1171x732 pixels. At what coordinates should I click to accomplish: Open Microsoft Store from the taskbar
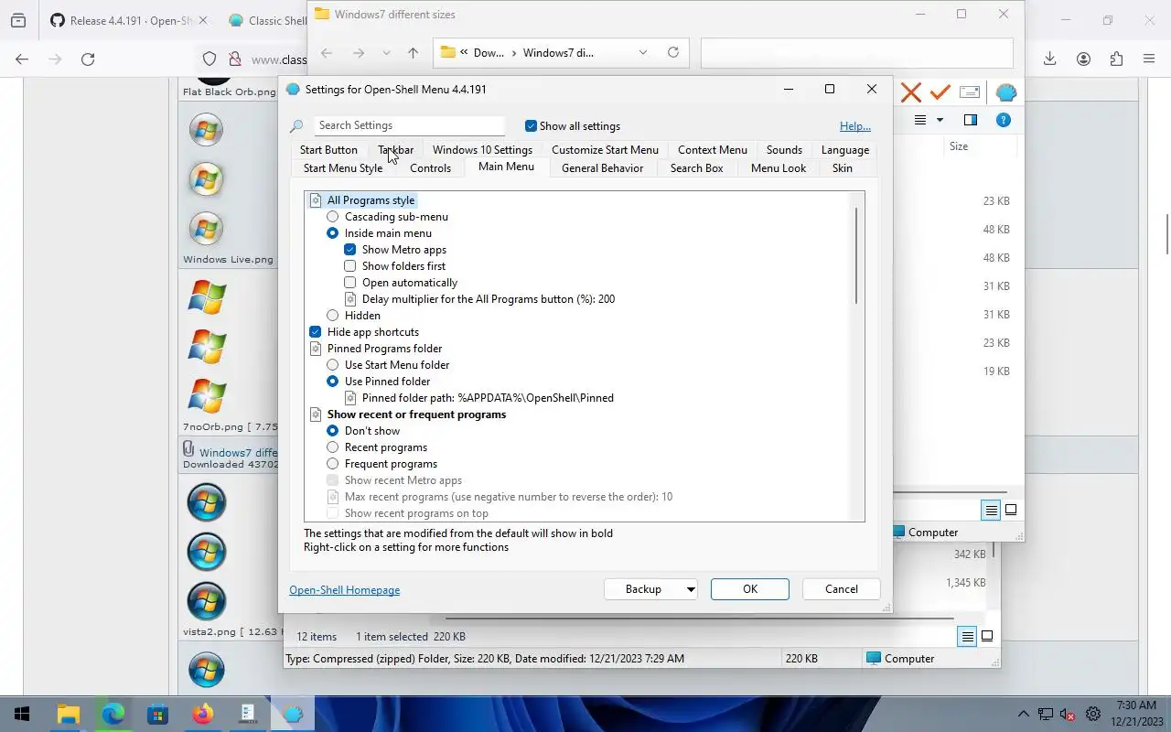pos(158,714)
